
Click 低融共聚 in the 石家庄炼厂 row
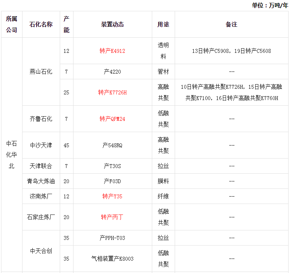163,217
